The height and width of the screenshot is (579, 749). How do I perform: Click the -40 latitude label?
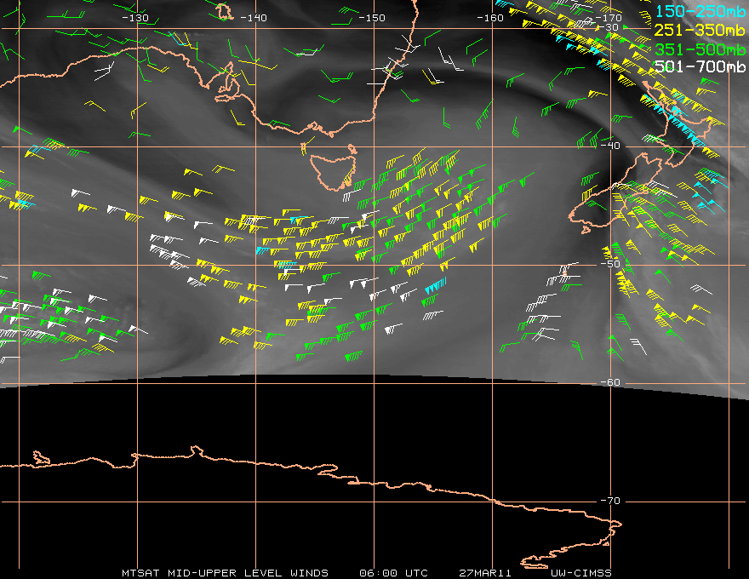click(x=609, y=146)
